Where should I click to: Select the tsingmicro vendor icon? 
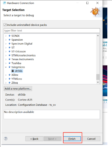tap(9, 67)
